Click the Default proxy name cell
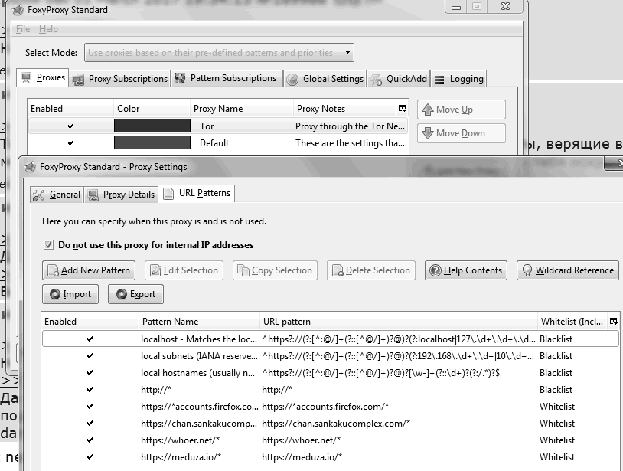Screen dimensions: 623x471 [214, 143]
